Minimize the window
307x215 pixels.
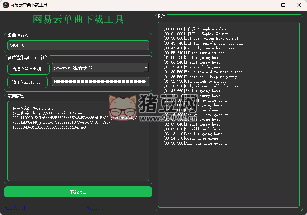[x=268, y=5]
